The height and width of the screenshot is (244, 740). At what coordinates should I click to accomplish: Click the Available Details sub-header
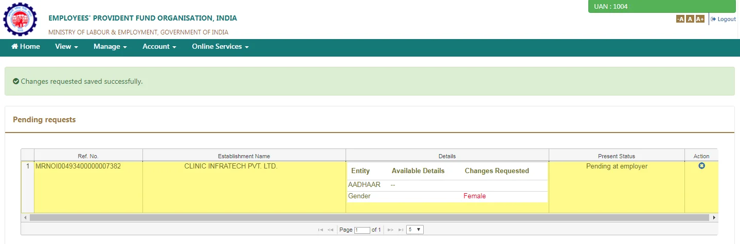418,171
